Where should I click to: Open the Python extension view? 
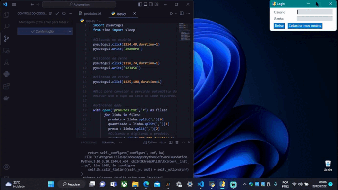click(x=6, y=74)
